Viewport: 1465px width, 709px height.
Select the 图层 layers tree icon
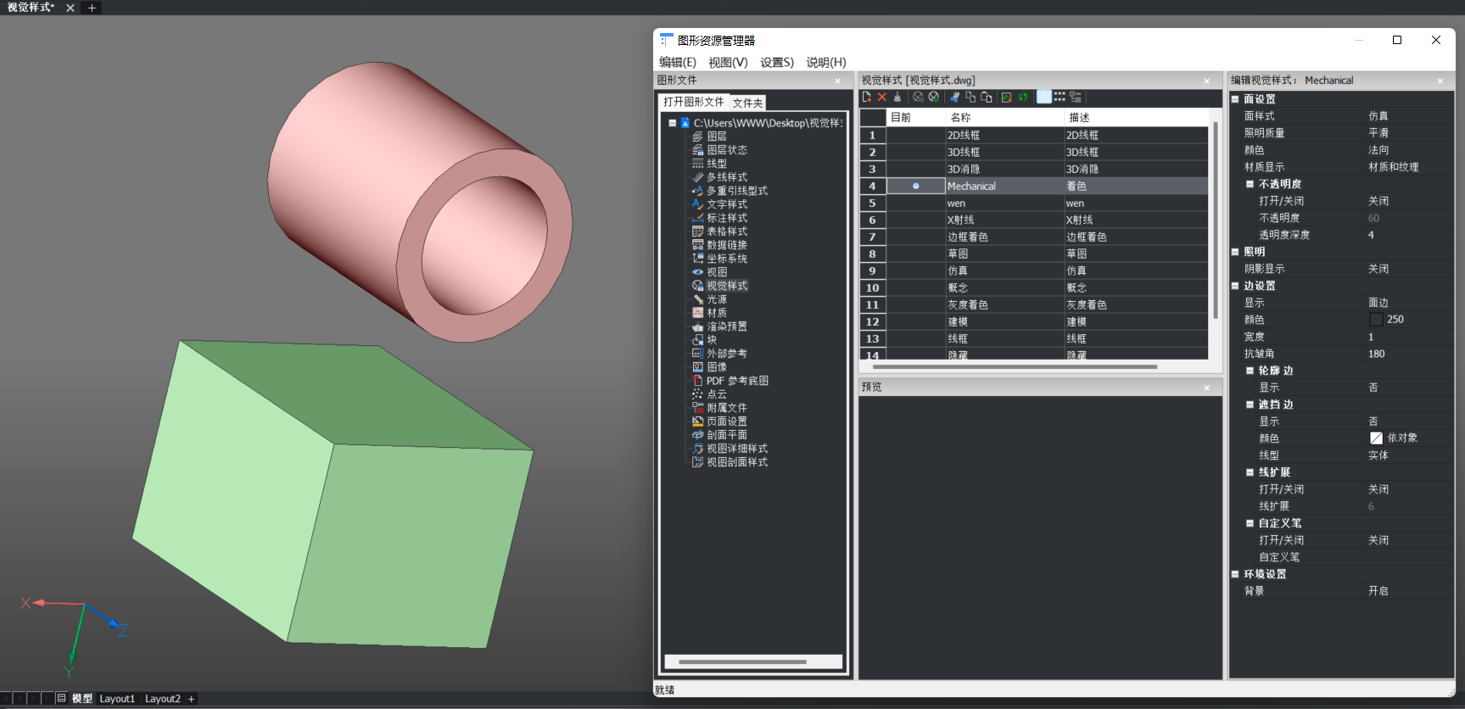pyautogui.click(x=698, y=137)
